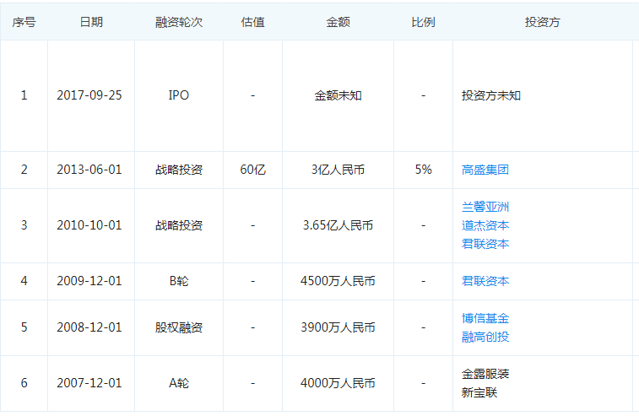Select the IPO round cell
The height and width of the screenshot is (416, 639).
[179, 95]
